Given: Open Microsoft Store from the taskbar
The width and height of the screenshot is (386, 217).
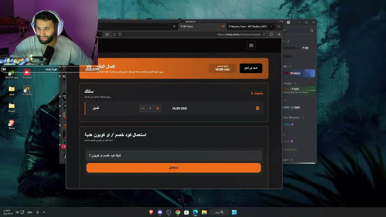Looking at the screenshot, I should pos(187,212).
